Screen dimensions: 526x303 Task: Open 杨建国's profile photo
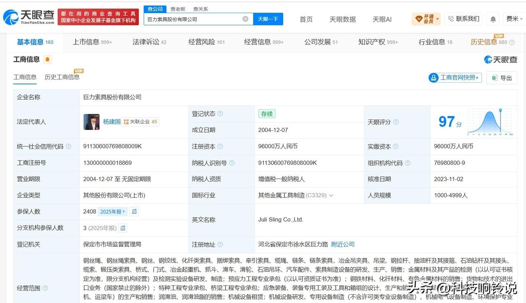(x=92, y=122)
